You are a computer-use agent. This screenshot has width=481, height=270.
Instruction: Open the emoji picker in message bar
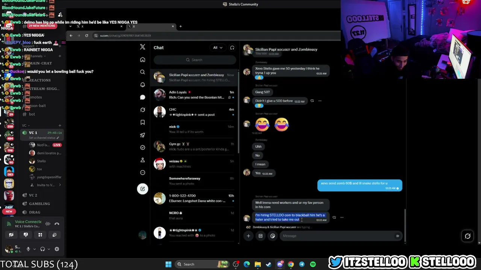272,236
